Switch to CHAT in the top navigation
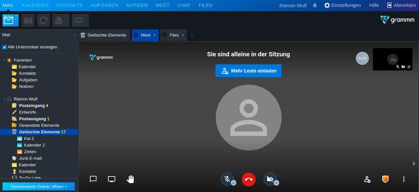 pyautogui.click(x=184, y=5)
